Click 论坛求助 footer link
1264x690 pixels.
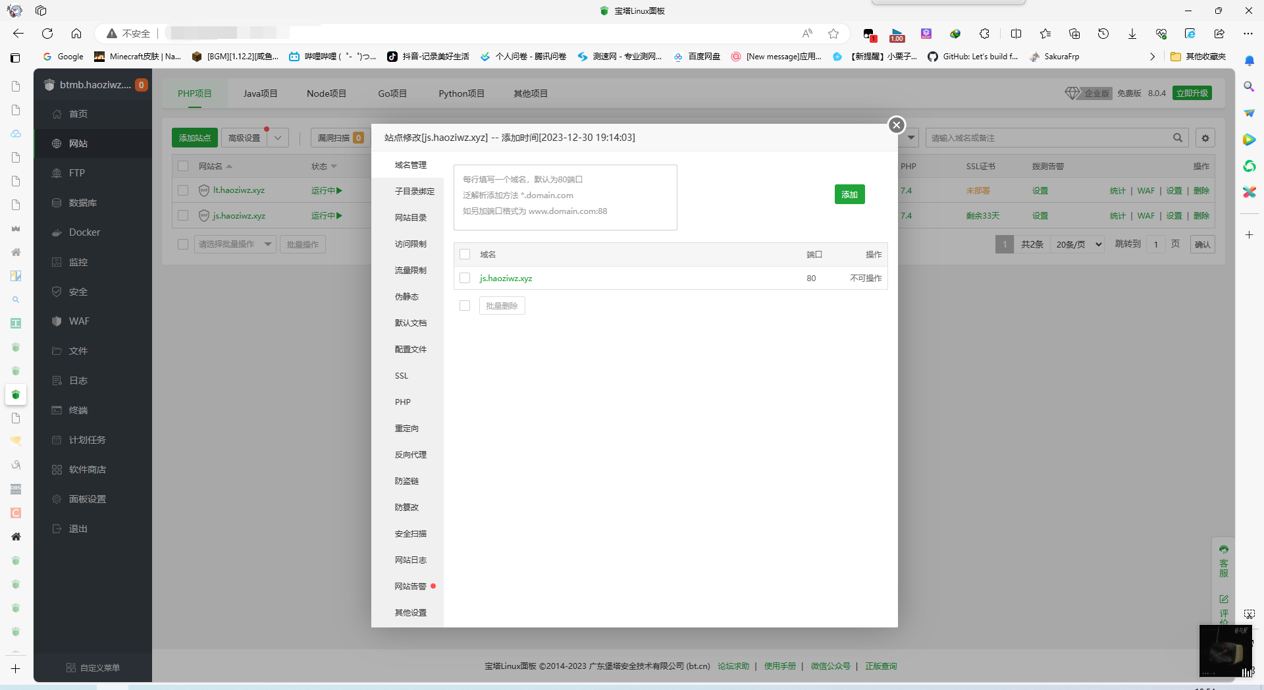733,666
